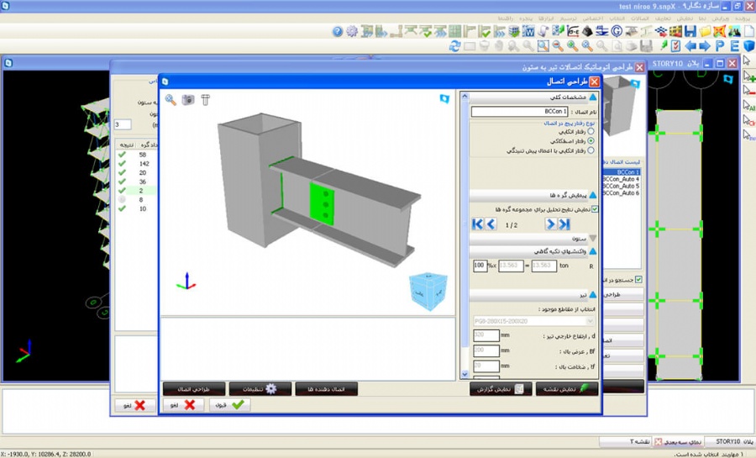Viewport: 756px width, 458px height.
Task: Click the zoom magnifier icon in the 3D preview
Action: point(171,100)
